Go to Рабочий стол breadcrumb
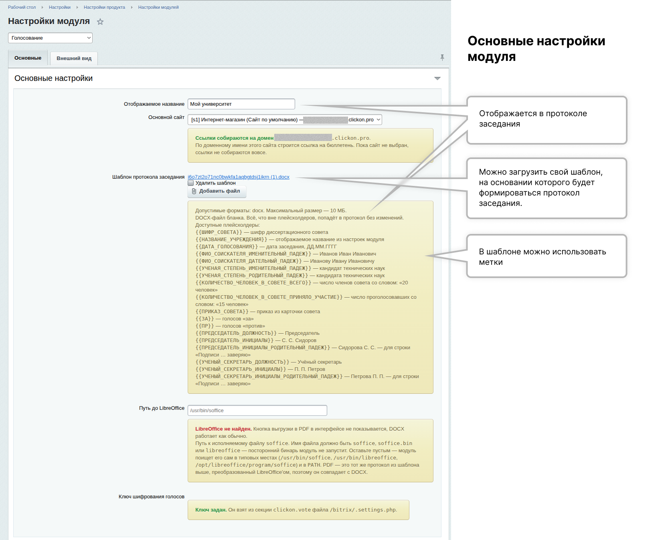The height and width of the screenshot is (540, 660). [22, 7]
